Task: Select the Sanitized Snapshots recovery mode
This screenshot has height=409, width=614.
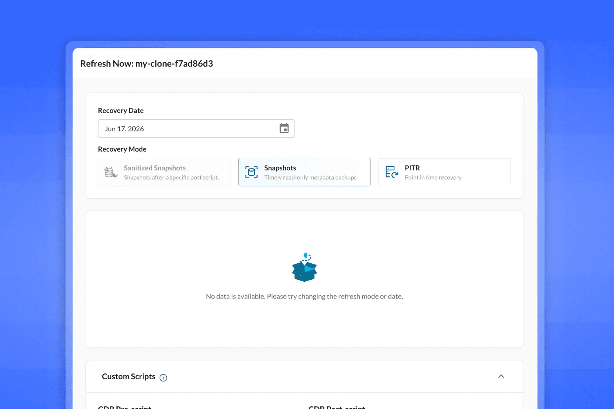Action: coord(164,172)
